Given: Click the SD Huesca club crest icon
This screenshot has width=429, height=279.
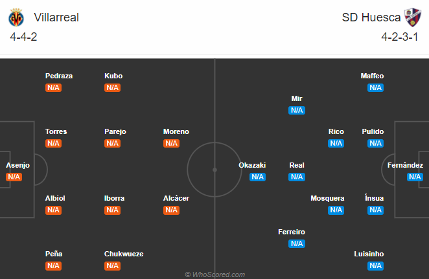Looking at the screenshot, I should (413, 17).
